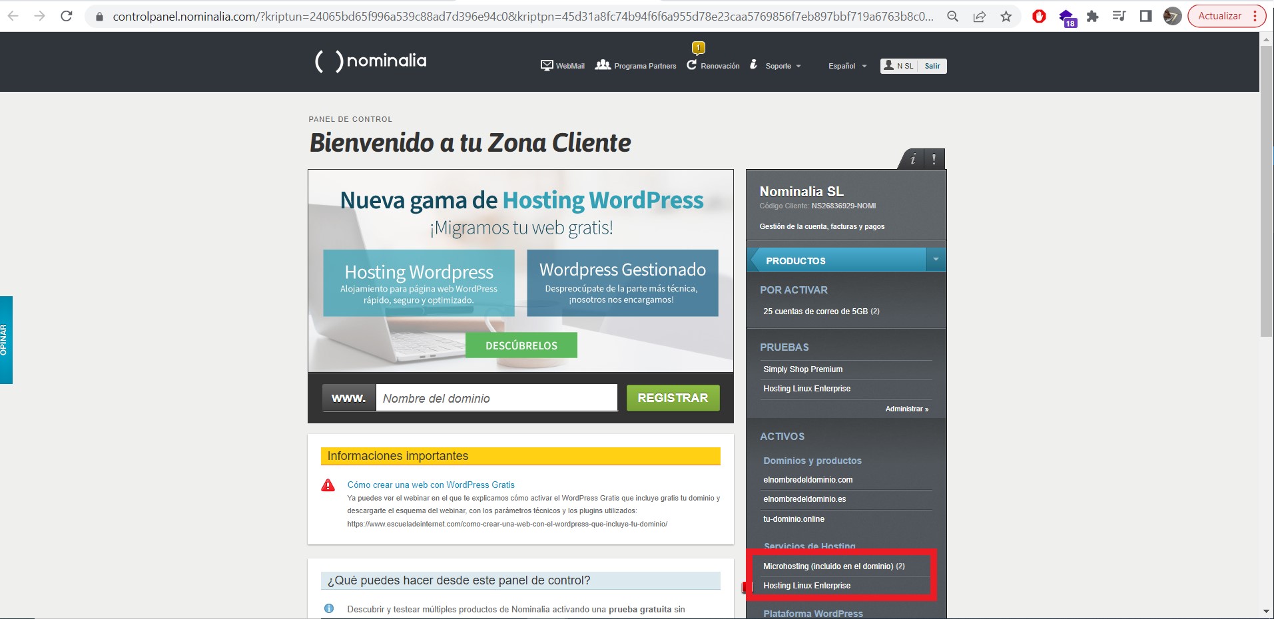Click the URL text in address bar
This screenshot has width=1274, height=619.
tap(523, 17)
